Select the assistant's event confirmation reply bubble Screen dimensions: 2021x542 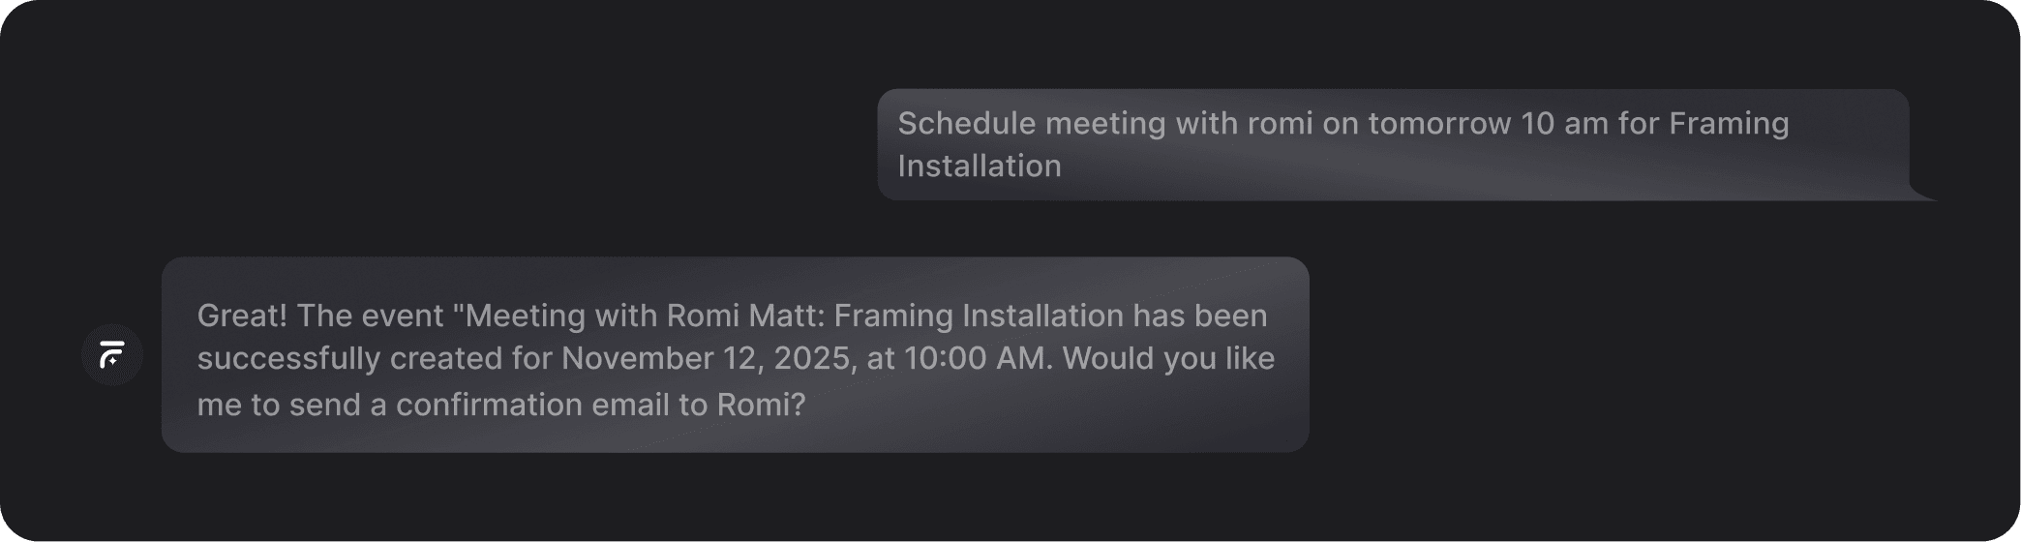click(736, 354)
